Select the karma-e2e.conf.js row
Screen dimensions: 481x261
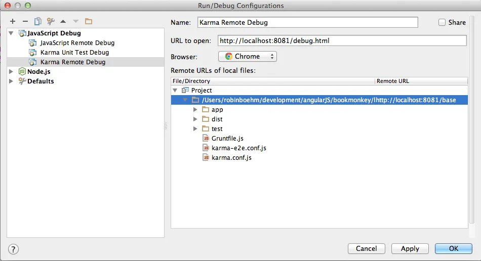(319, 148)
